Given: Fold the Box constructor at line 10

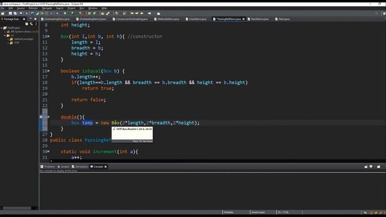Looking at the screenshot, I should pyautogui.click(x=48, y=36).
